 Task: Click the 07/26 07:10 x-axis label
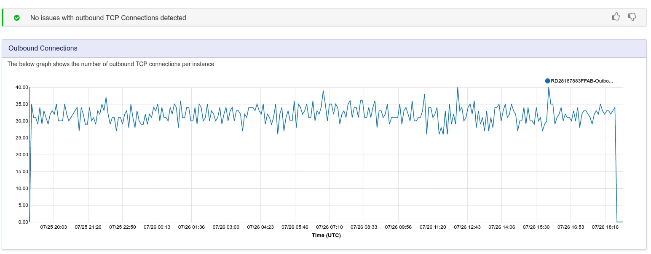330,227
